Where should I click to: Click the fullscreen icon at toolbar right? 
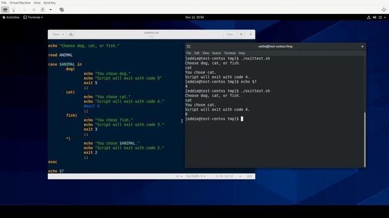click(x=384, y=10)
